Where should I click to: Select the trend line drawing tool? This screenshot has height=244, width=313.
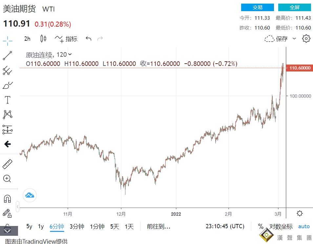point(8,56)
